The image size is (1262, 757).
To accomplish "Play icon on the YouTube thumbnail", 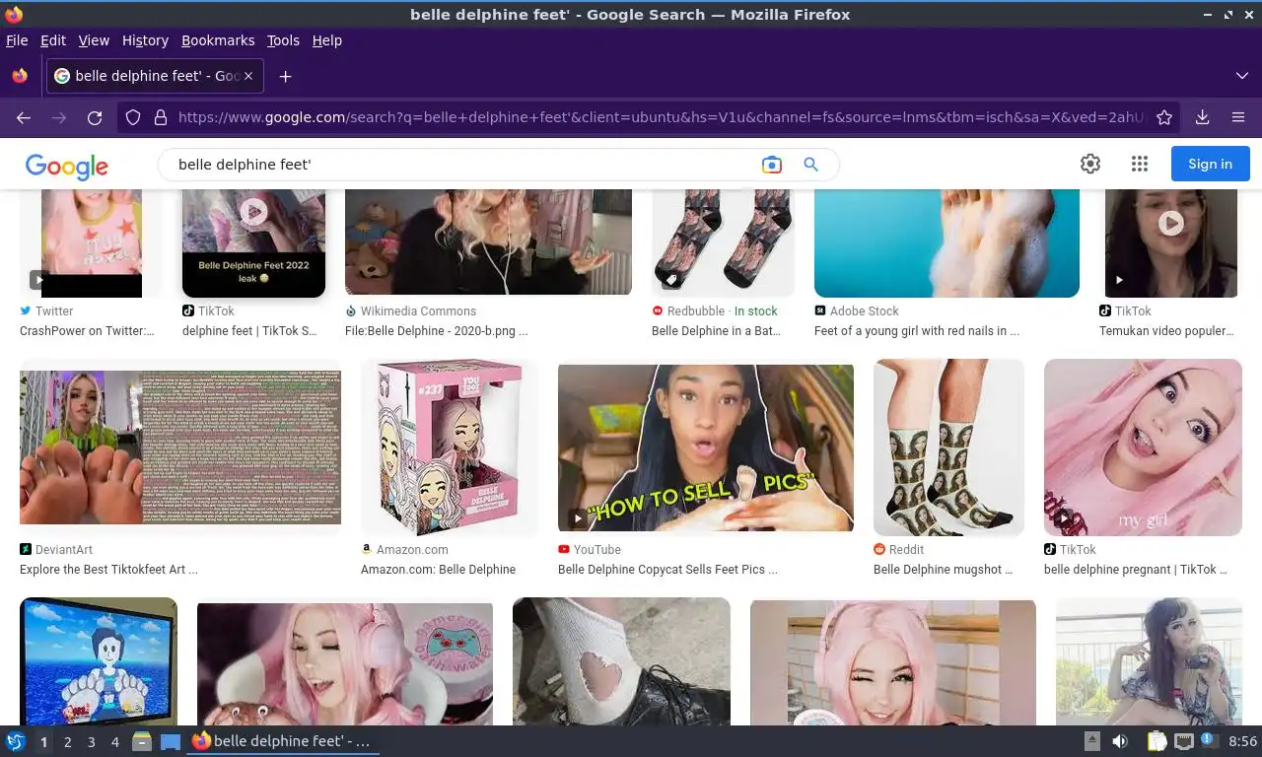I will click(578, 518).
